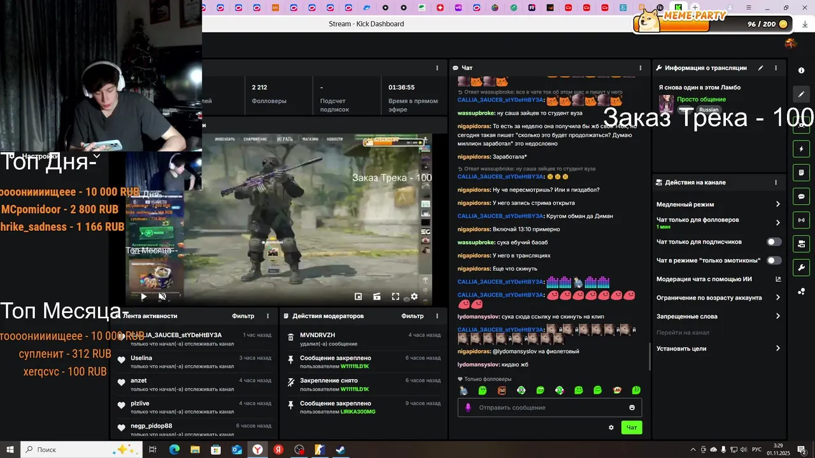Screen dimensions: 815x458
Task: Click the chat panel scrollbar
Action: (649, 356)
